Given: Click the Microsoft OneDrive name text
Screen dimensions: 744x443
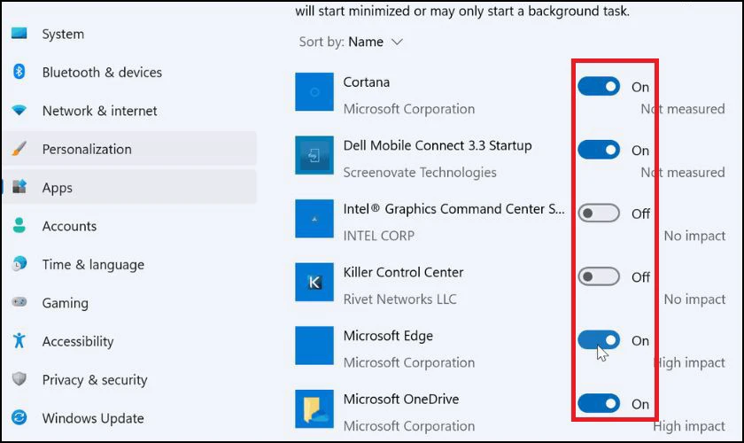Looking at the screenshot, I should pos(401,399).
